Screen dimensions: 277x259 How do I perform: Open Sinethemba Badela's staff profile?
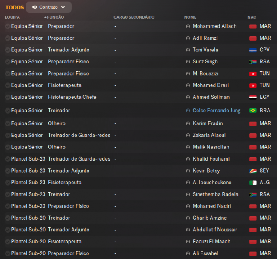[x=215, y=194]
